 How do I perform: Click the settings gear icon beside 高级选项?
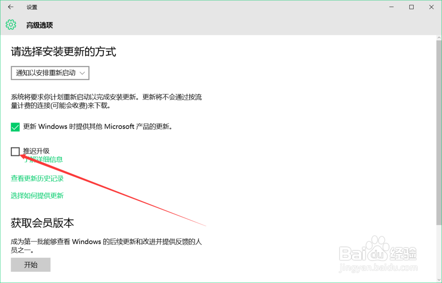point(10,25)
